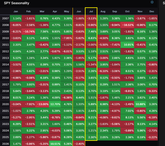Click the SPY Seasonality title

16,3
